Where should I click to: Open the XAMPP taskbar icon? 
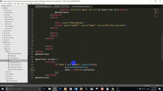[65, 89]
